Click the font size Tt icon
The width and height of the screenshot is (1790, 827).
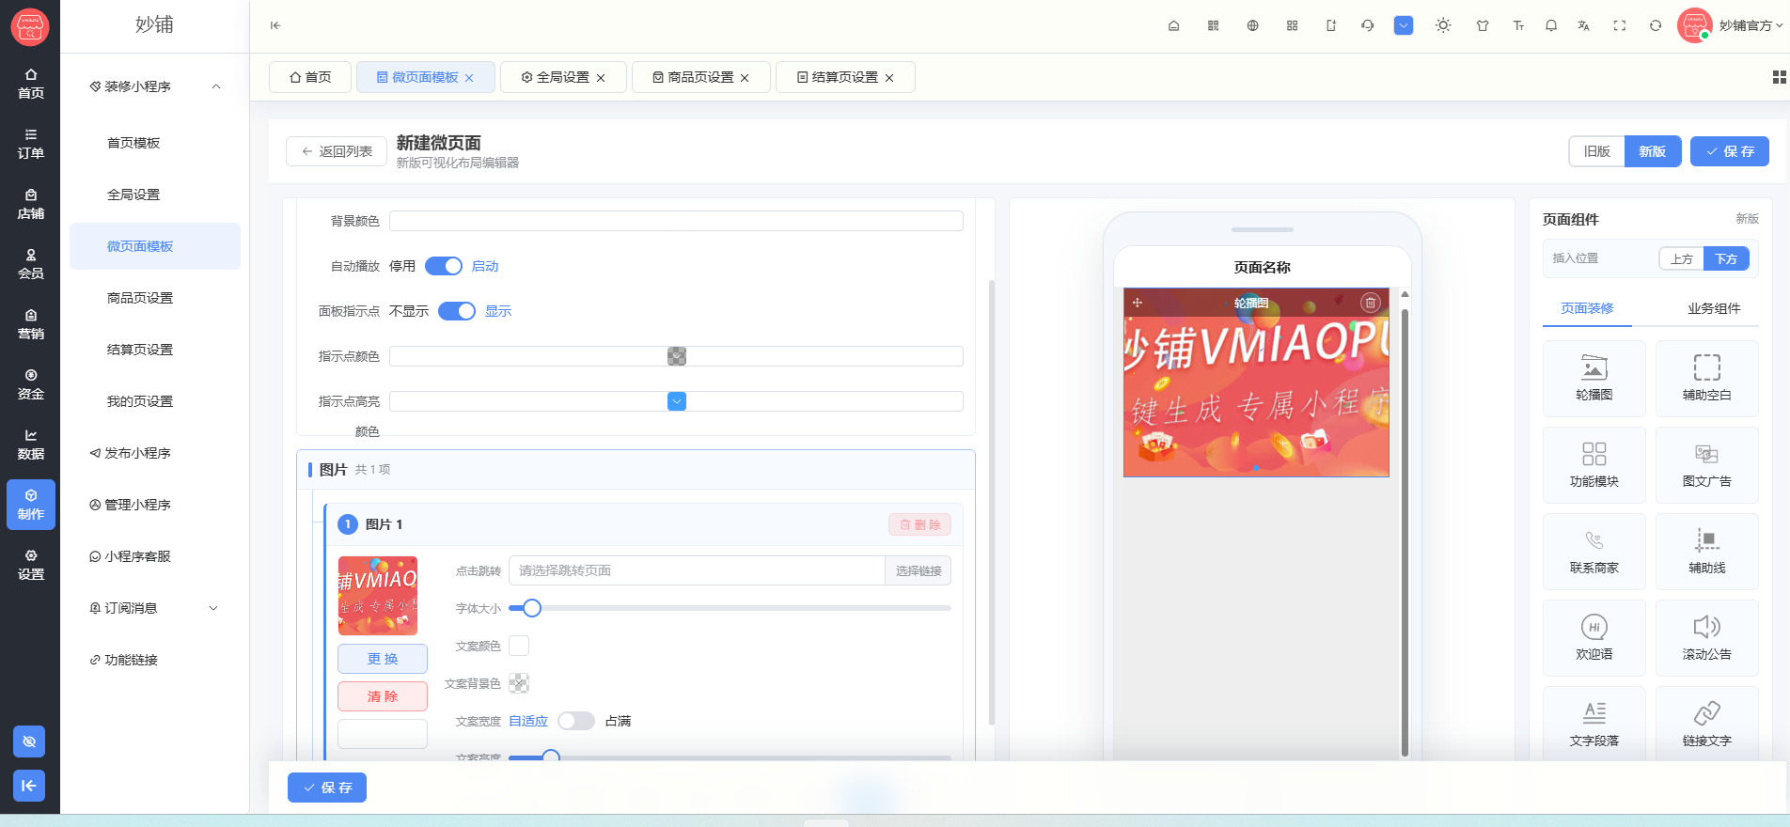coord(1518,25)
